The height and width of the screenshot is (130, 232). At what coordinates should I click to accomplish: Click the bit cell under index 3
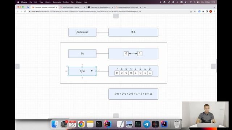point(136,73)
